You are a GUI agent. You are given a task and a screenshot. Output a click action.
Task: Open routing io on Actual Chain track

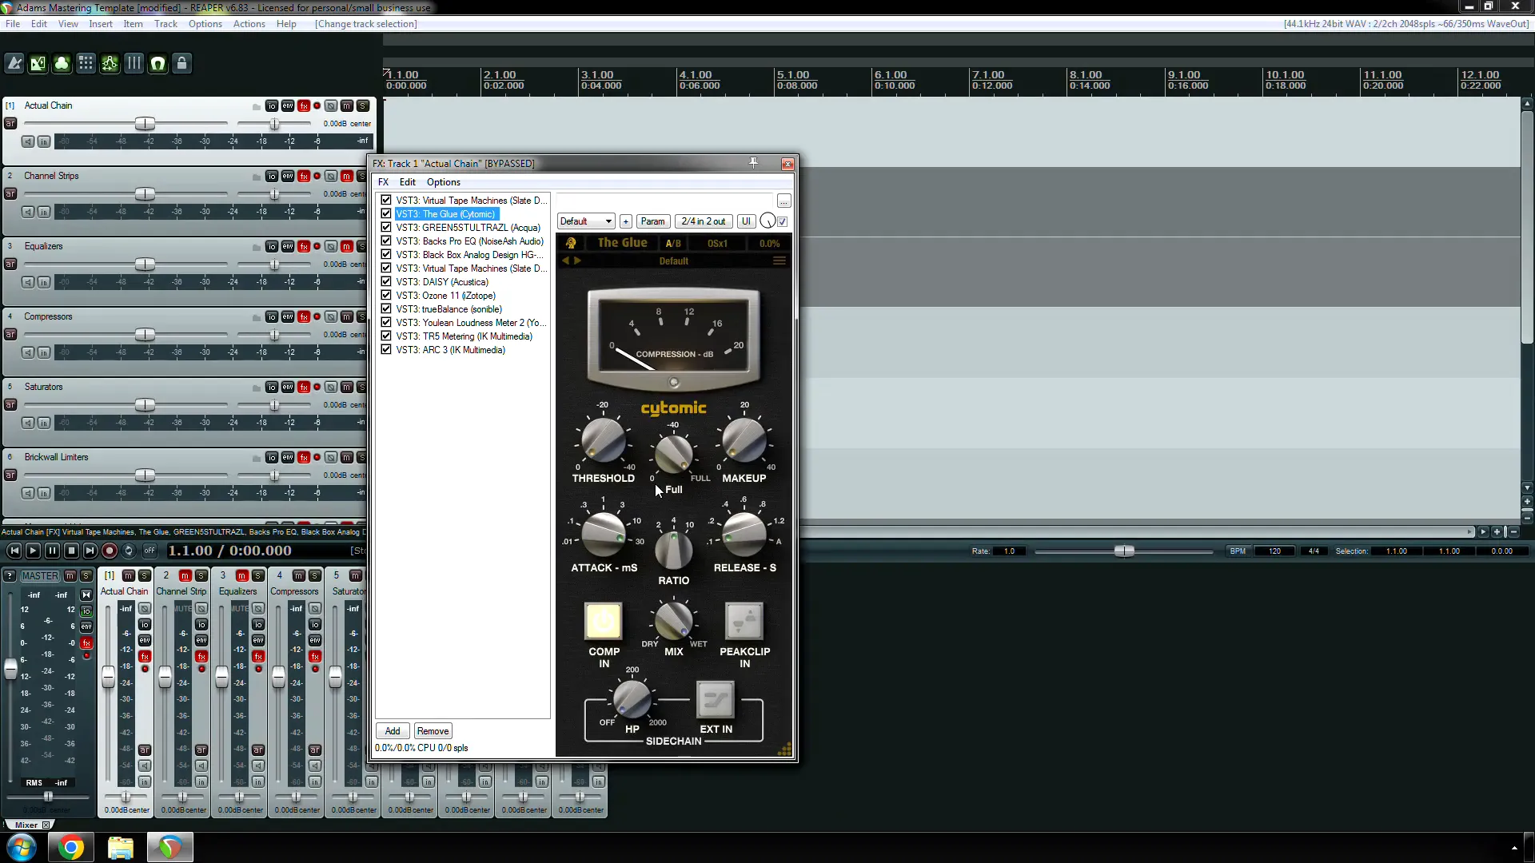(x=272, y=105)
